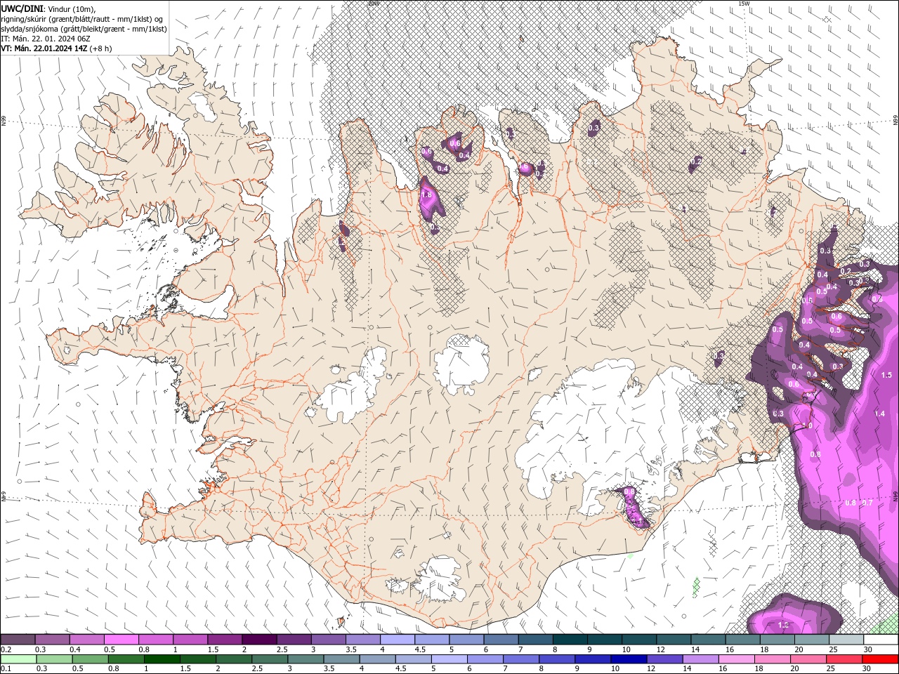Click the lower-row 0.1 palest green legend swatch
899x674 pixels.
18,659
